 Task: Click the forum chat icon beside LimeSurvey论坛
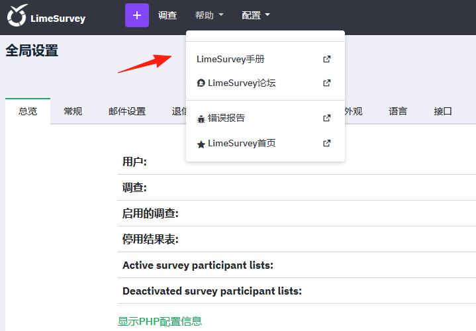201,83
